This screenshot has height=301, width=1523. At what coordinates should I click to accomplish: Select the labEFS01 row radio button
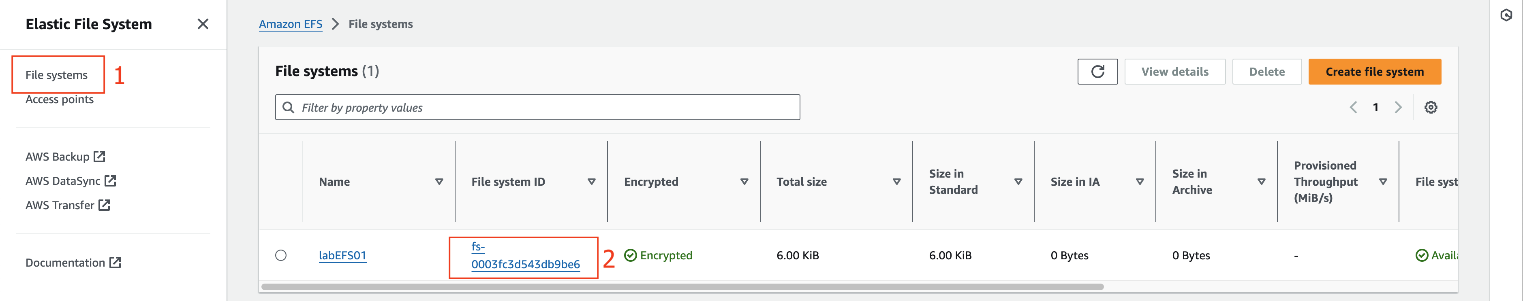[281, 255]
